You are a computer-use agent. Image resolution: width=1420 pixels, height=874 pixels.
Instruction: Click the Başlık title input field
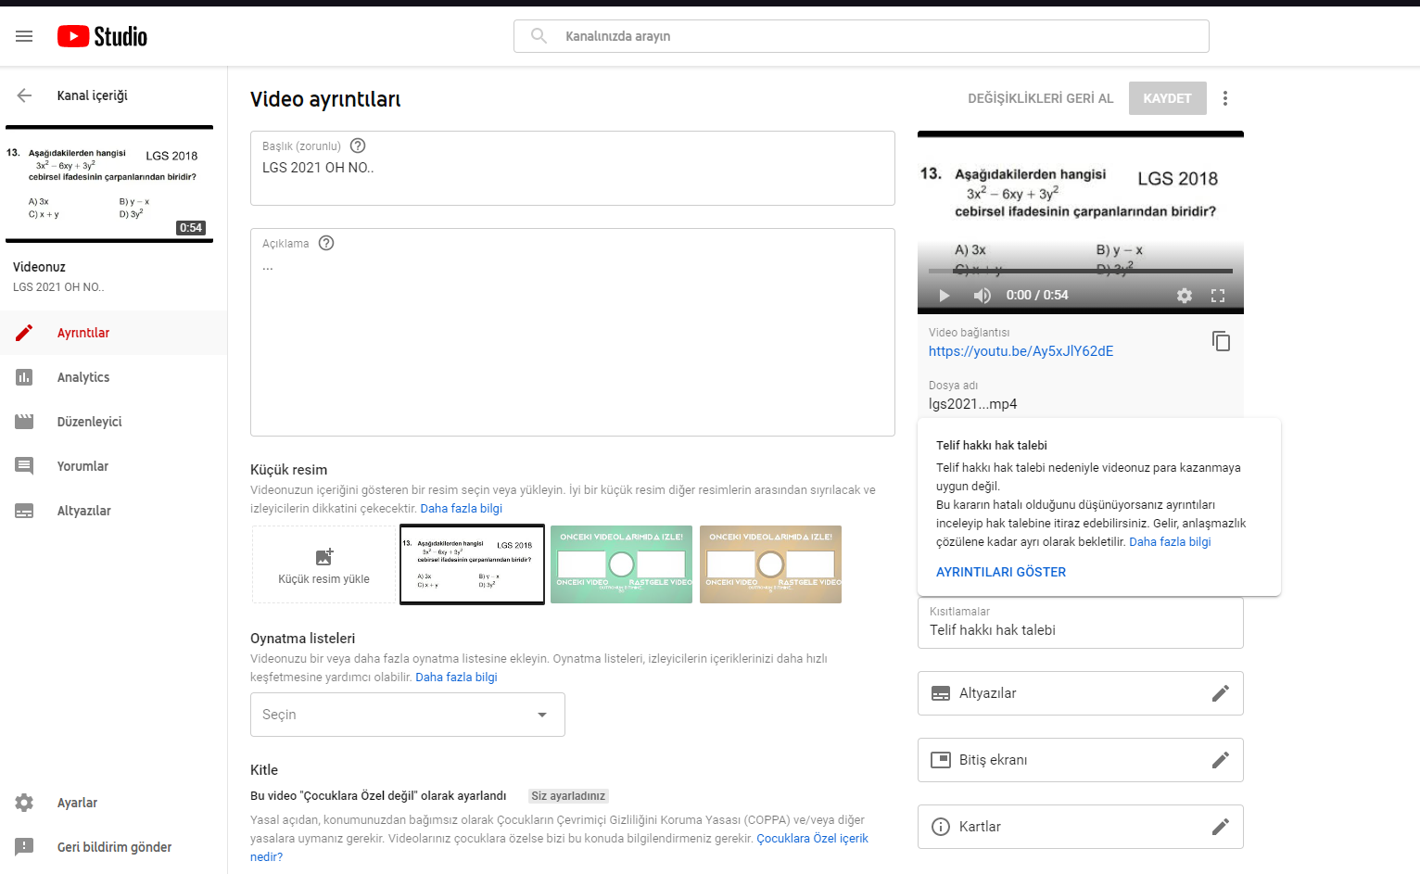coord(573,168)
